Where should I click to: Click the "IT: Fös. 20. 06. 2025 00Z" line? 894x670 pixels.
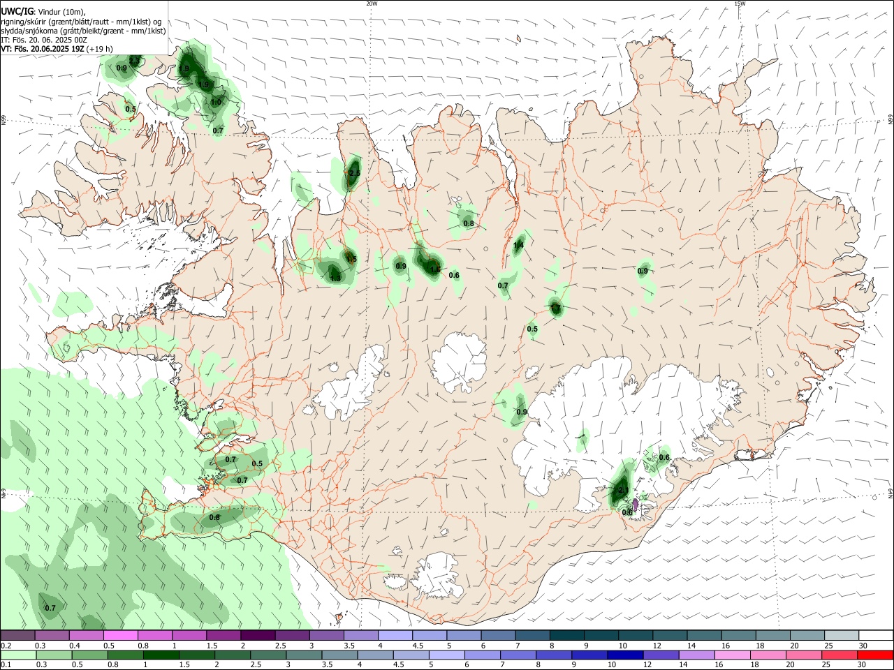[44, 40]
